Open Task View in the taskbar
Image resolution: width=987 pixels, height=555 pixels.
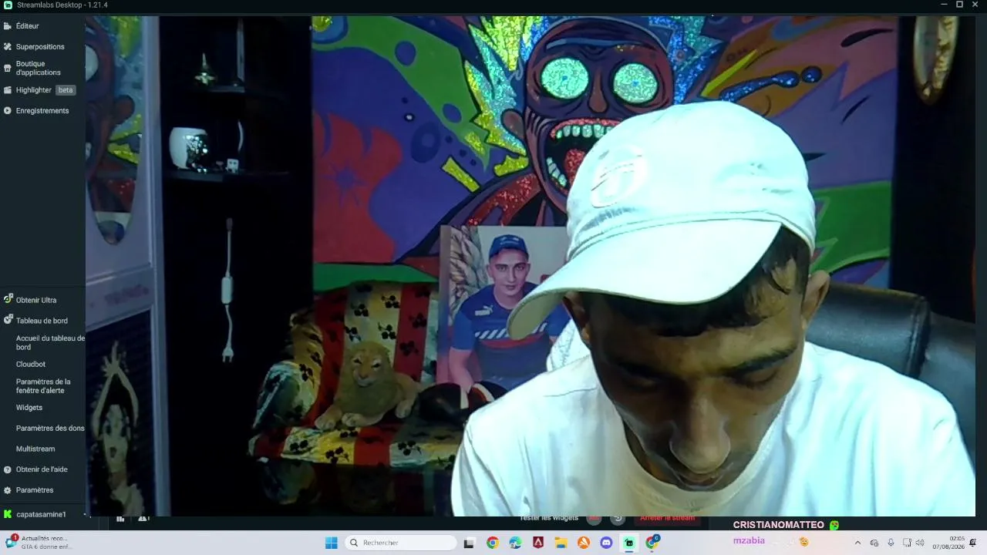[x=469, y=543]
